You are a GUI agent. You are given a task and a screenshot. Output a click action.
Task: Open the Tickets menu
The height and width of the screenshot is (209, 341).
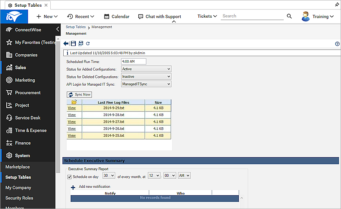(207, 16)
